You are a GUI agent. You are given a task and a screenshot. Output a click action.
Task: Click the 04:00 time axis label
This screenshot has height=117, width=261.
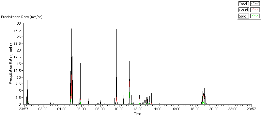pos(62,109)
